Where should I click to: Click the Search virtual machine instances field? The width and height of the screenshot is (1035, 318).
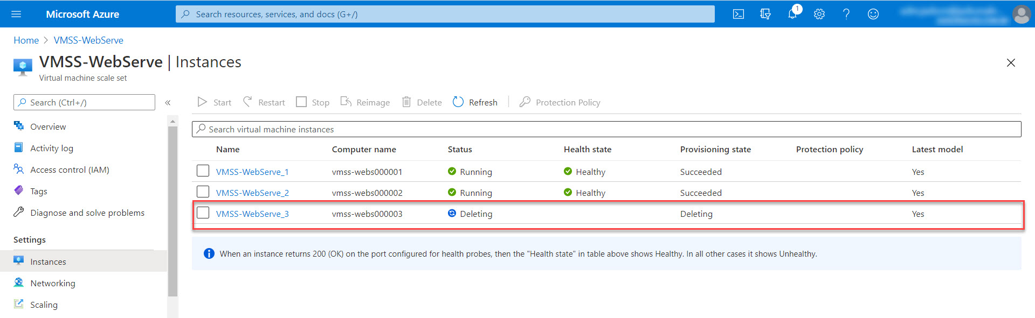tap(606, 129)
